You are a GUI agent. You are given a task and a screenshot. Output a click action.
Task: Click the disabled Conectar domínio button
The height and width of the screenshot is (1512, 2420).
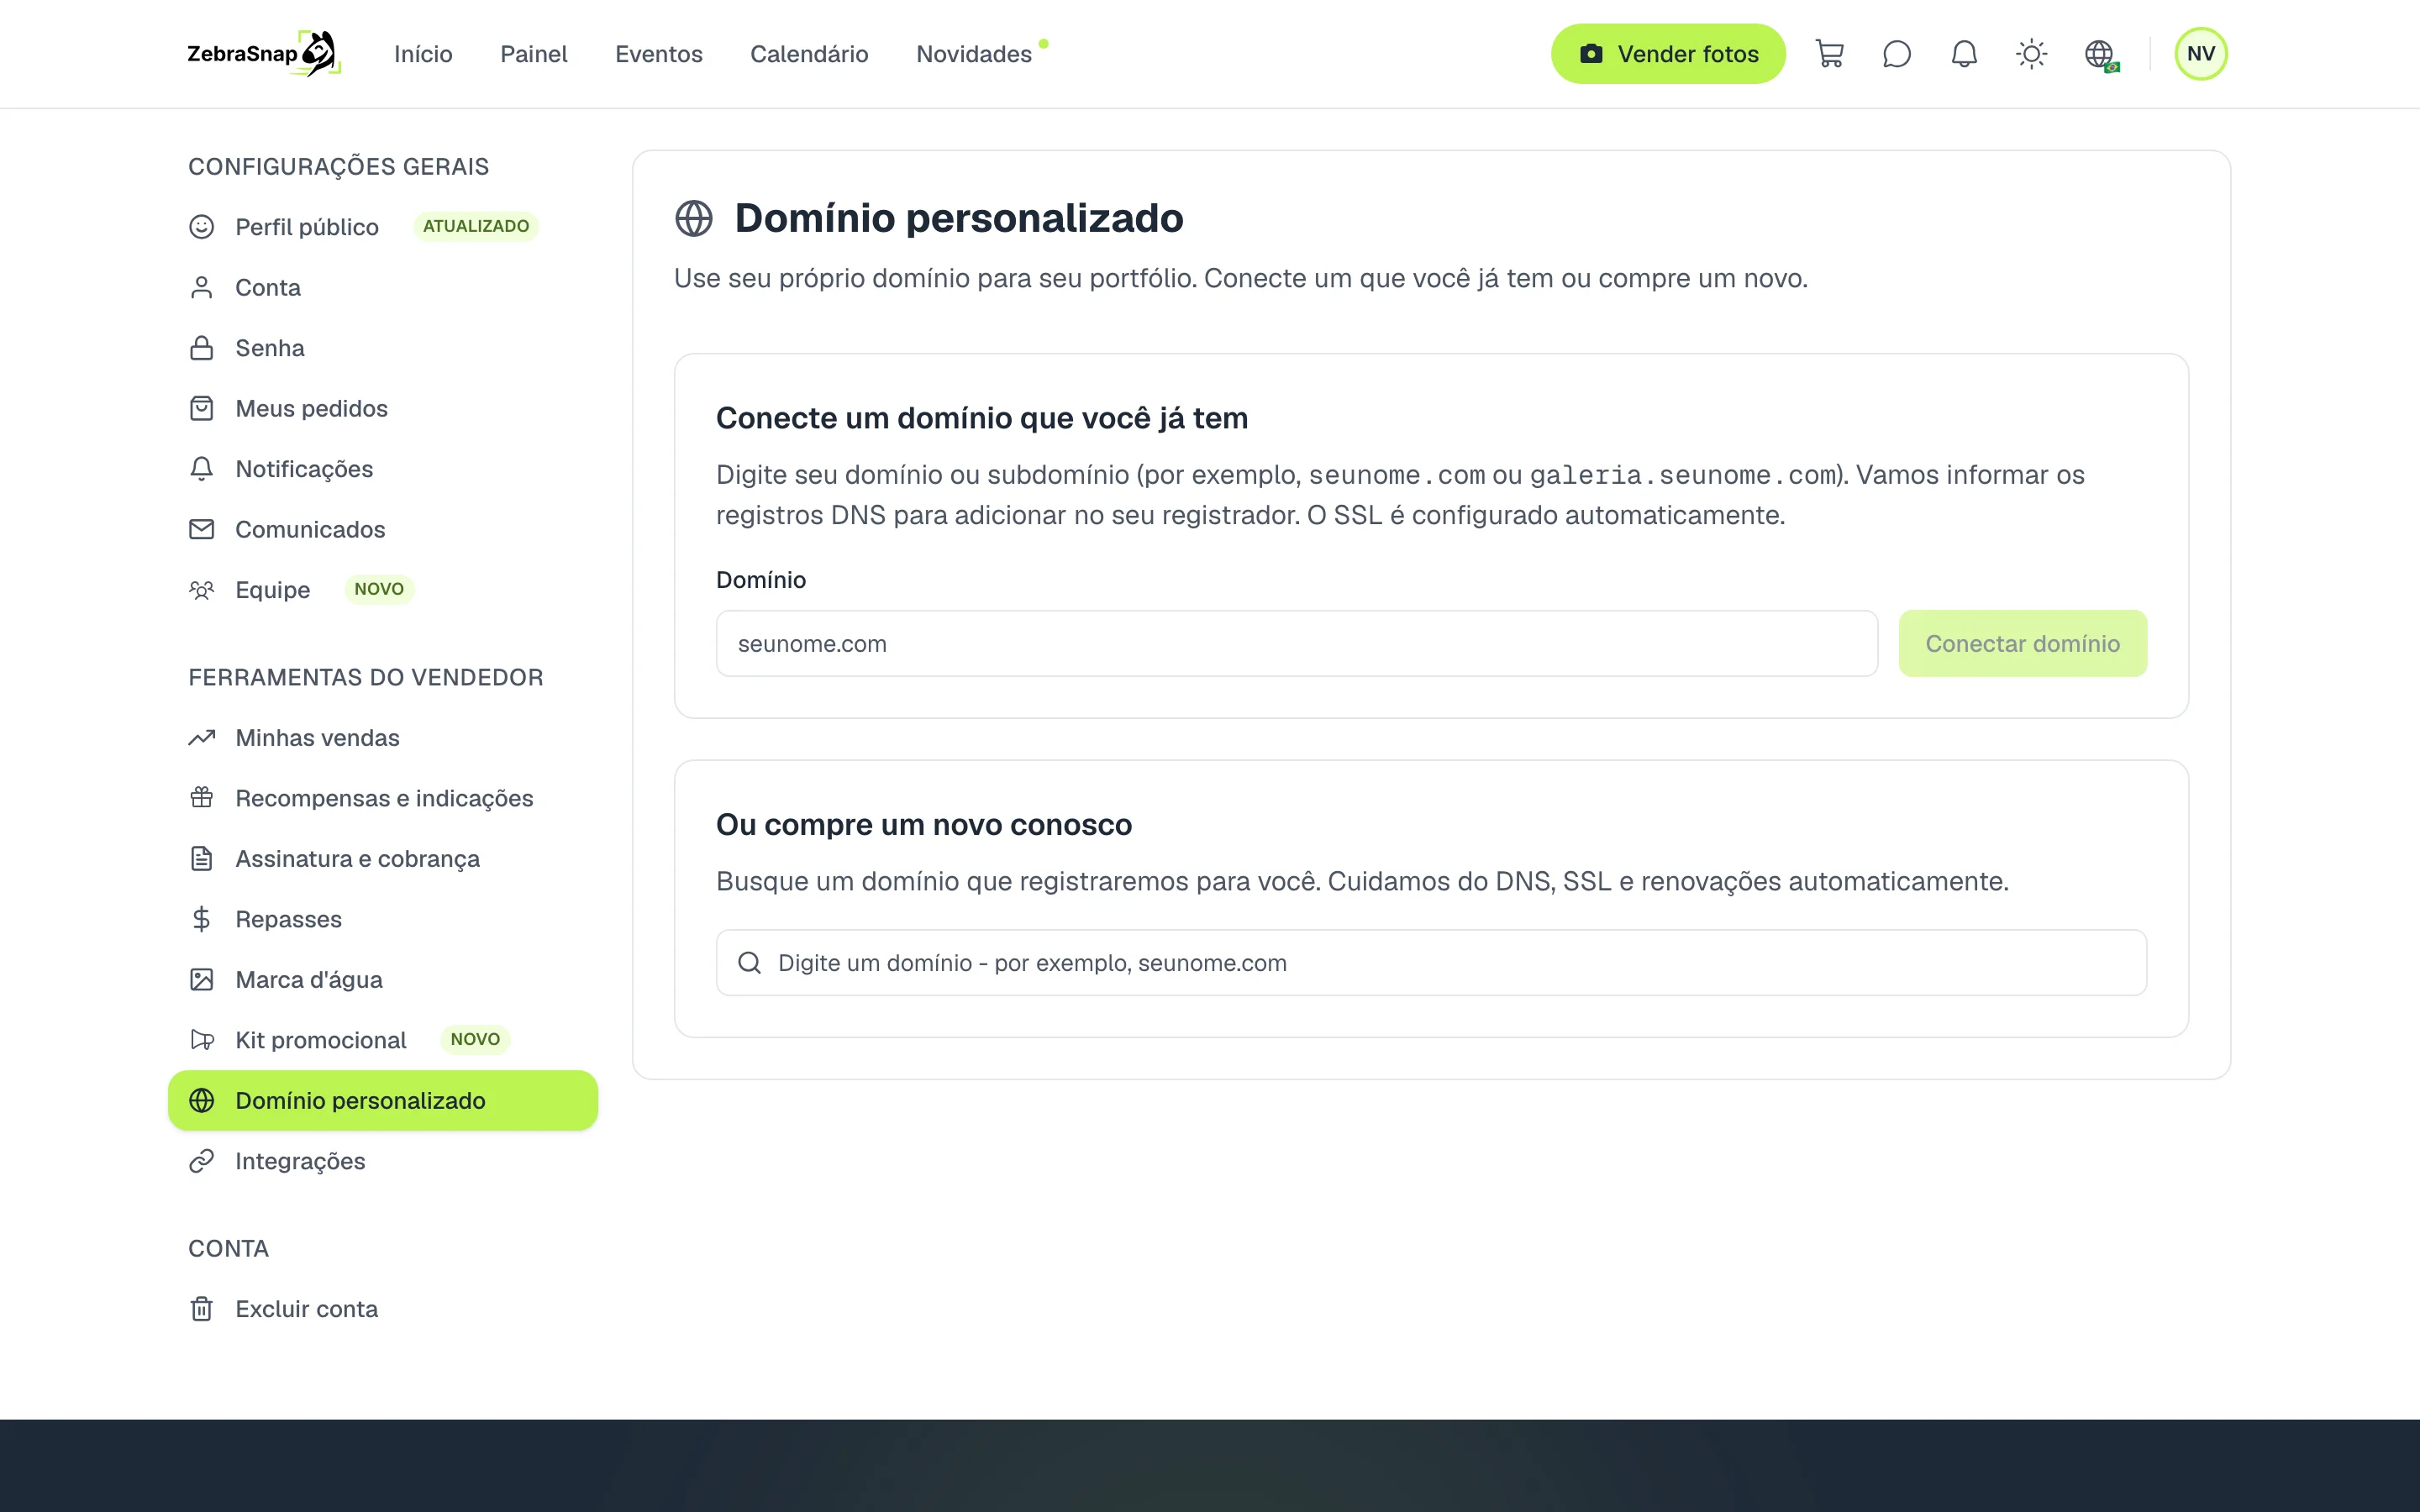click(x=2022, y=643)
